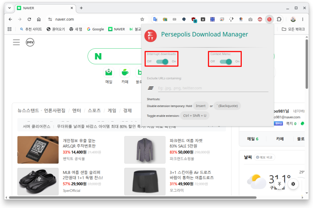
Task: Open the Chrome three-dot menu
Action: (302, 19)
